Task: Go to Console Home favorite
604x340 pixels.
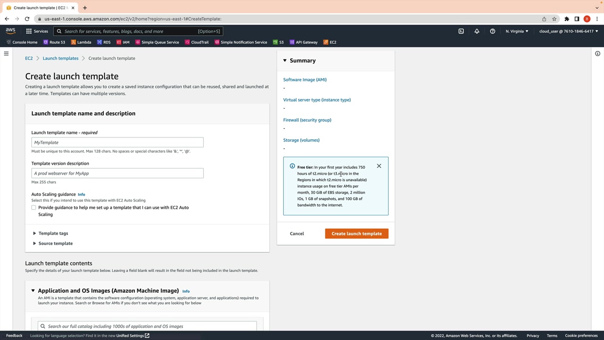Action: [22, 42]
